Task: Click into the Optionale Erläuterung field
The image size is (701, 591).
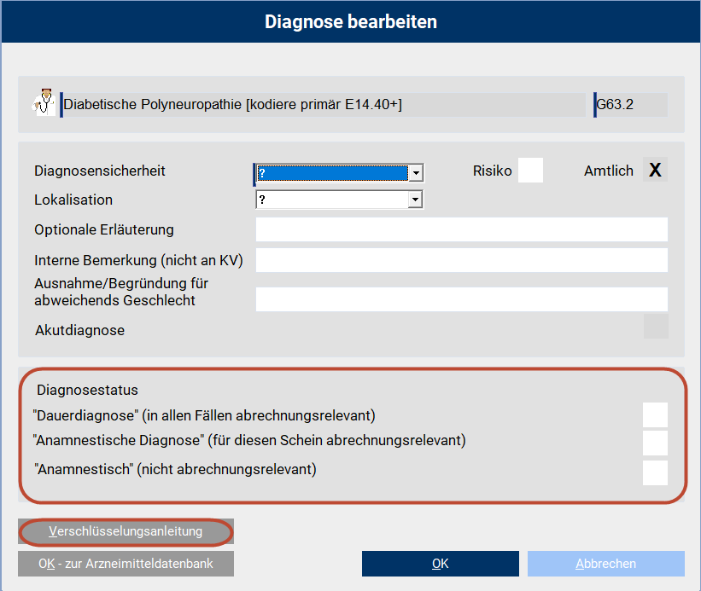Action: coord(461,229)
